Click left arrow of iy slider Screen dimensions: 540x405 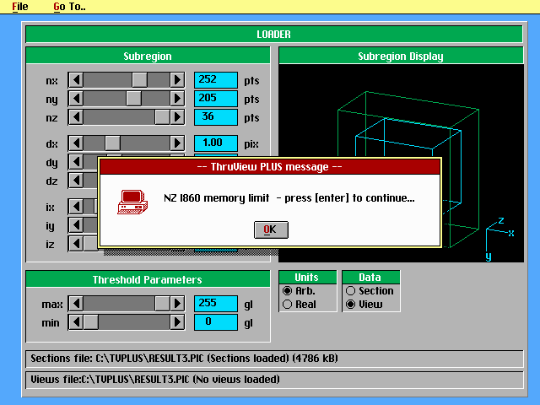click(x=76, y=225)
